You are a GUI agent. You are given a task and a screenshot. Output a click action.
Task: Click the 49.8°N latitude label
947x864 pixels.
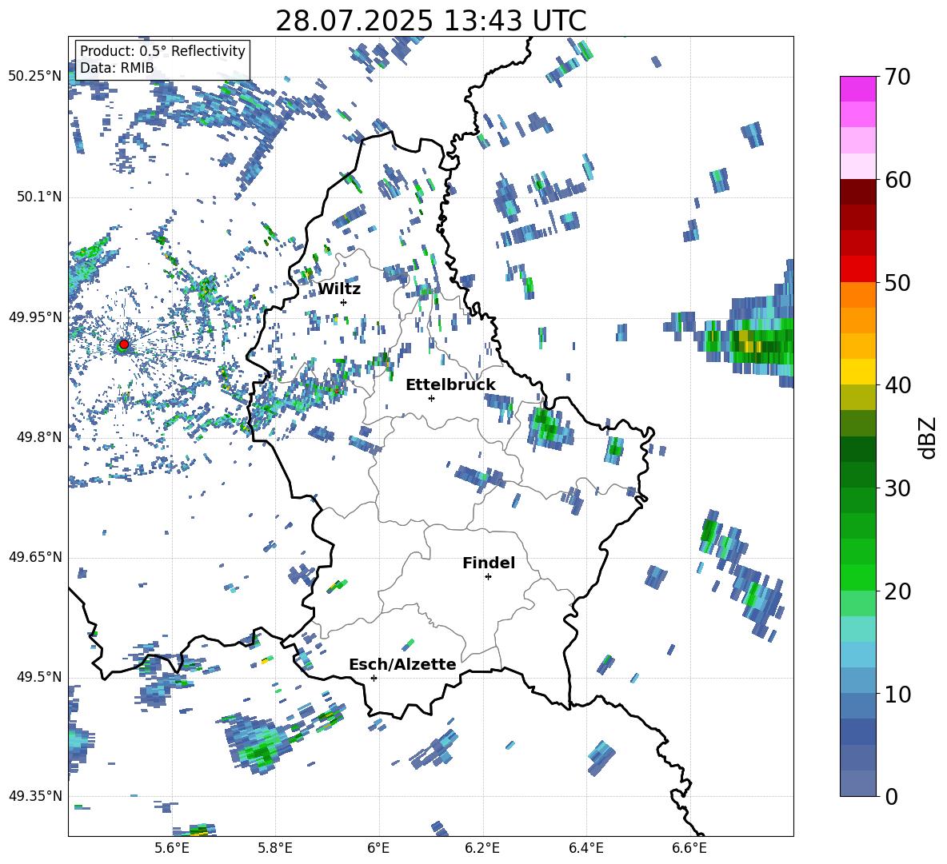39,437
